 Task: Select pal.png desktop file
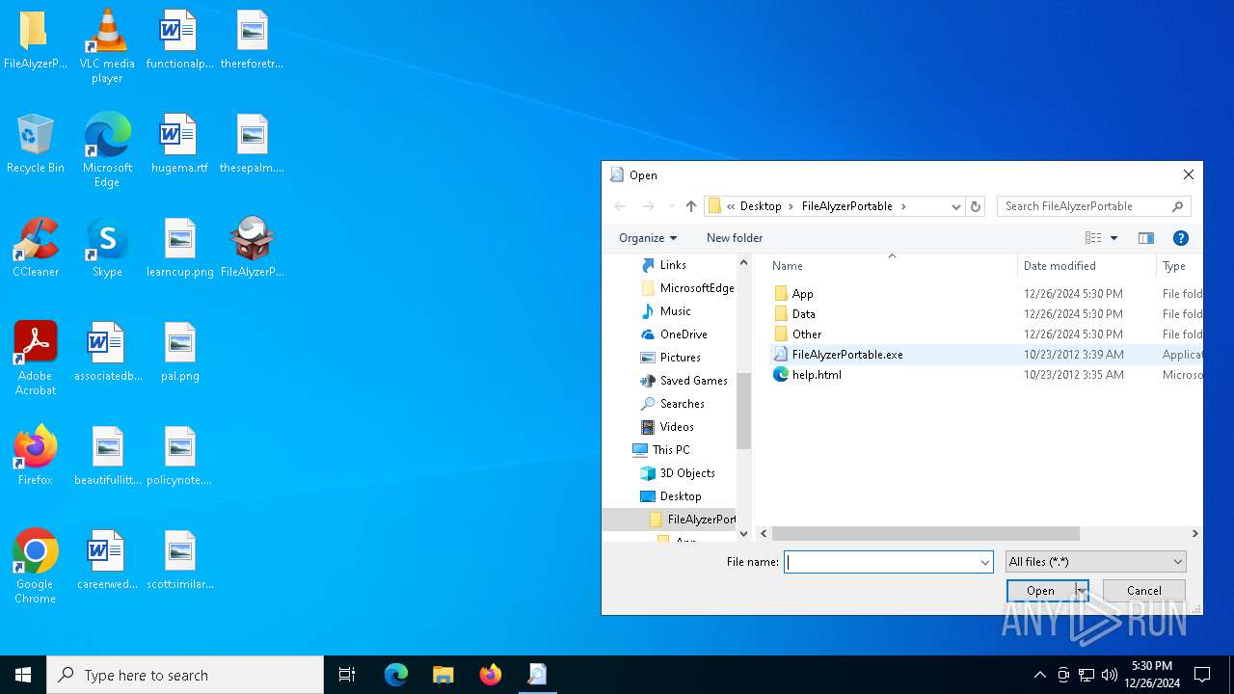coord(180,352)
